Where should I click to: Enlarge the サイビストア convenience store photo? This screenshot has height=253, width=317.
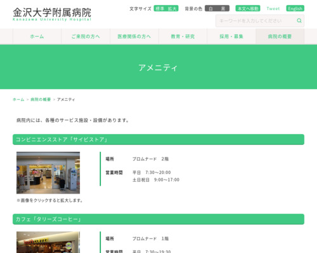pos(48,173)
